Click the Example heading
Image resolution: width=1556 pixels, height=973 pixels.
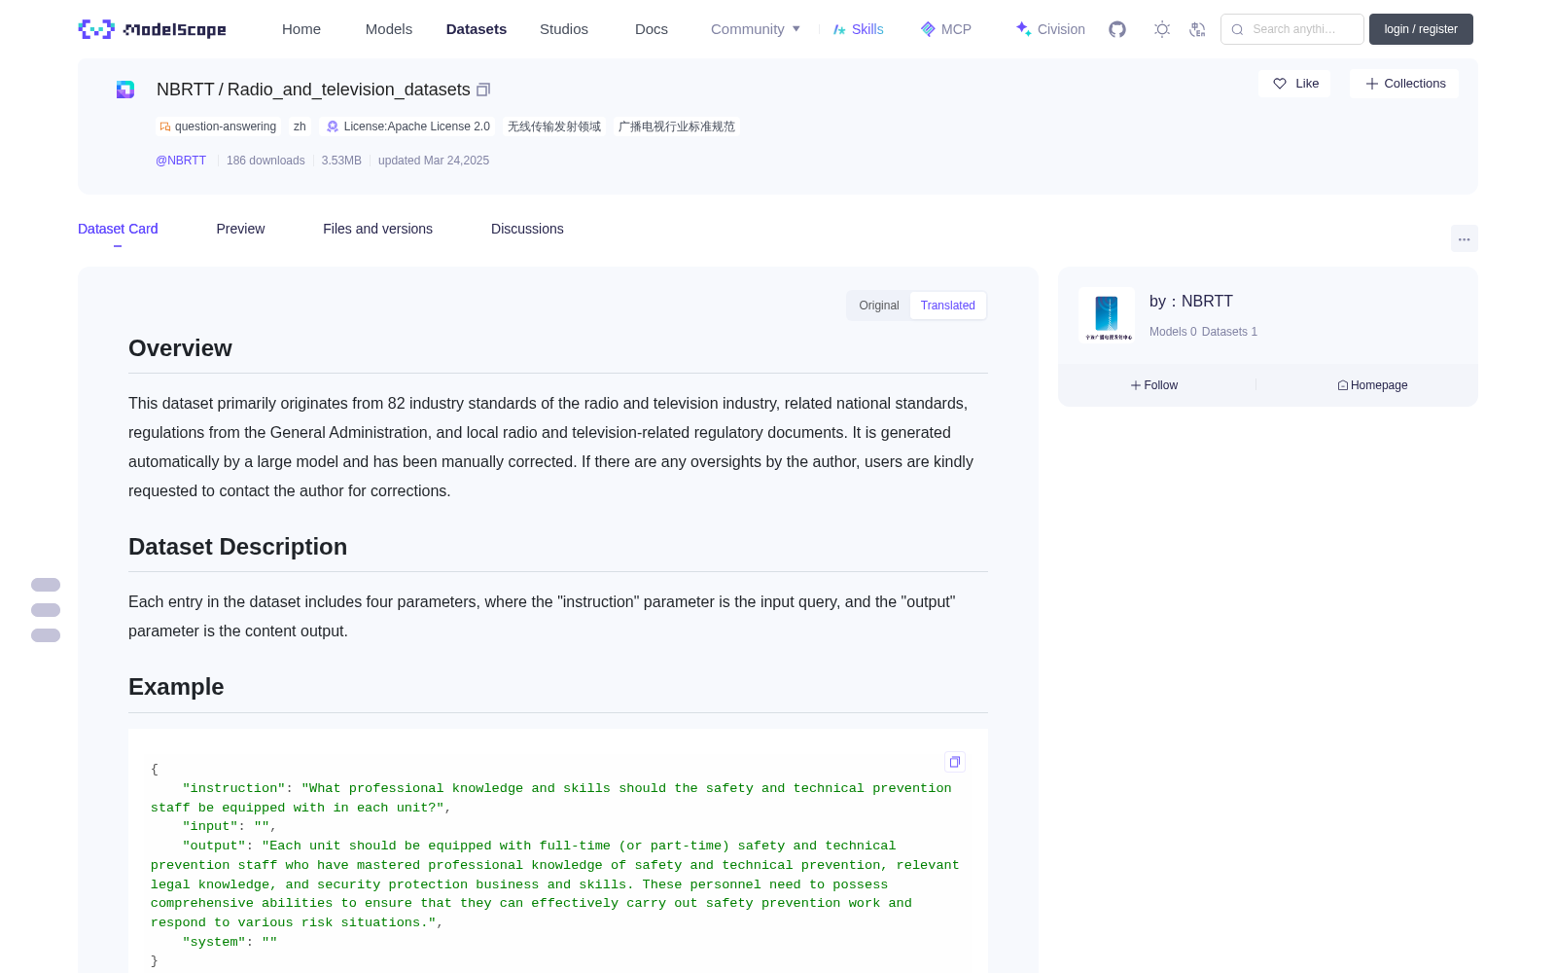(176, 687)
